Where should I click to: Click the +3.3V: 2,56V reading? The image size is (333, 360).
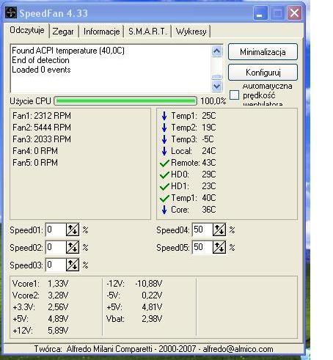tap(40, 307)
